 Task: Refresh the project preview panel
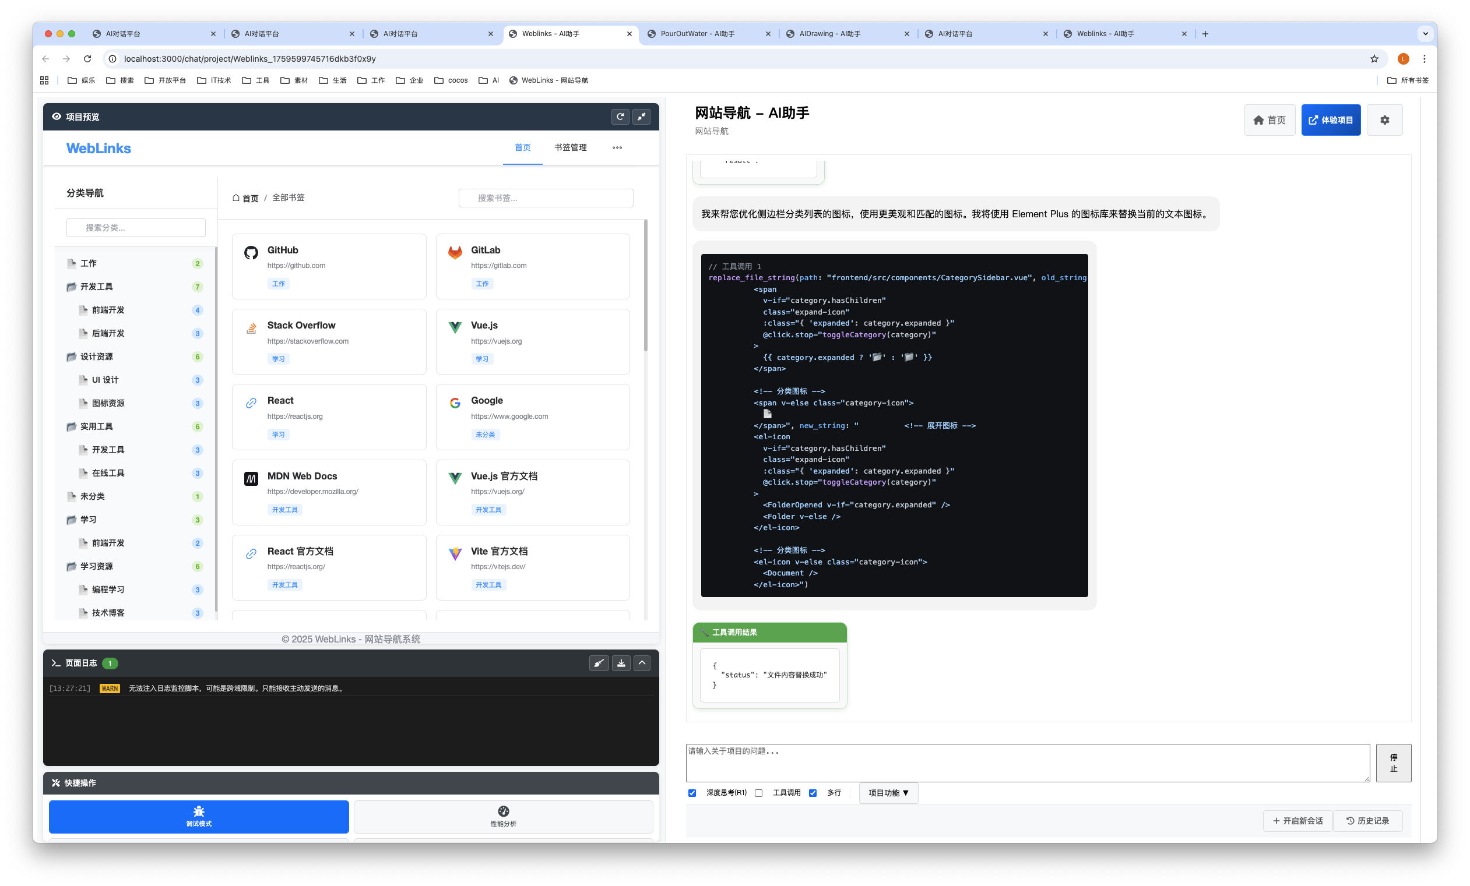tap(620, 117)
